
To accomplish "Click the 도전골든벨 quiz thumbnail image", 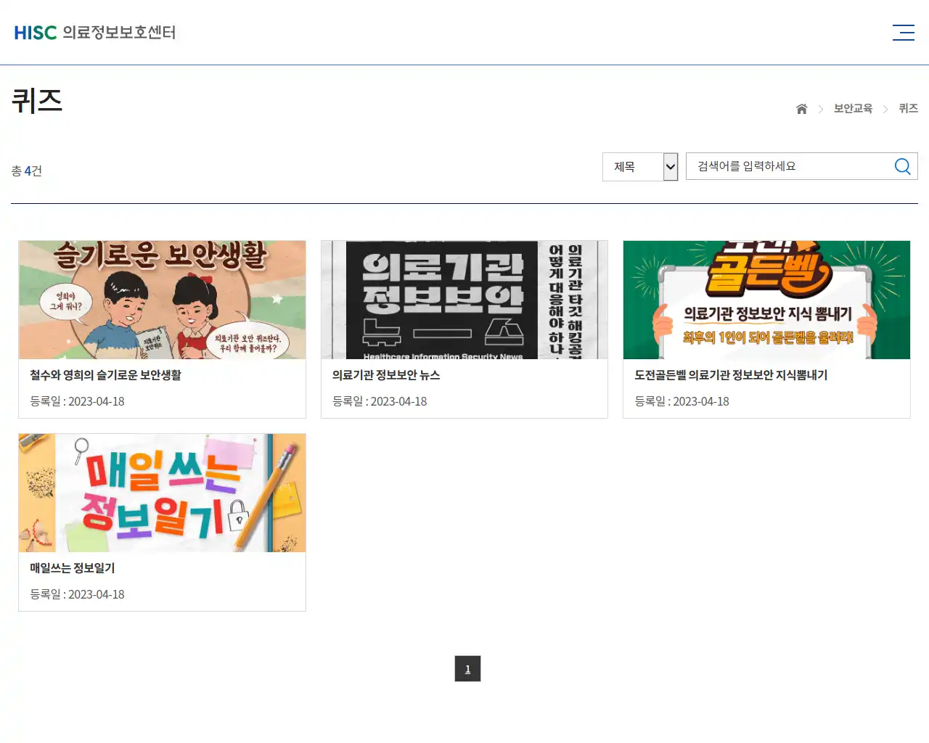I will click(766, 300).
